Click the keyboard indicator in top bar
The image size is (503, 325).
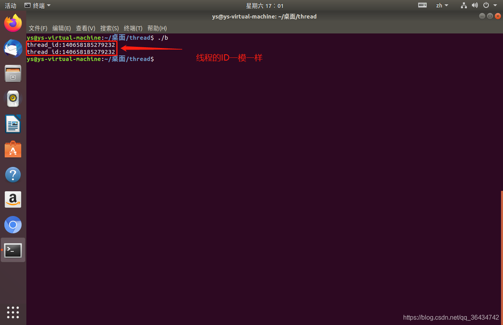422,6
